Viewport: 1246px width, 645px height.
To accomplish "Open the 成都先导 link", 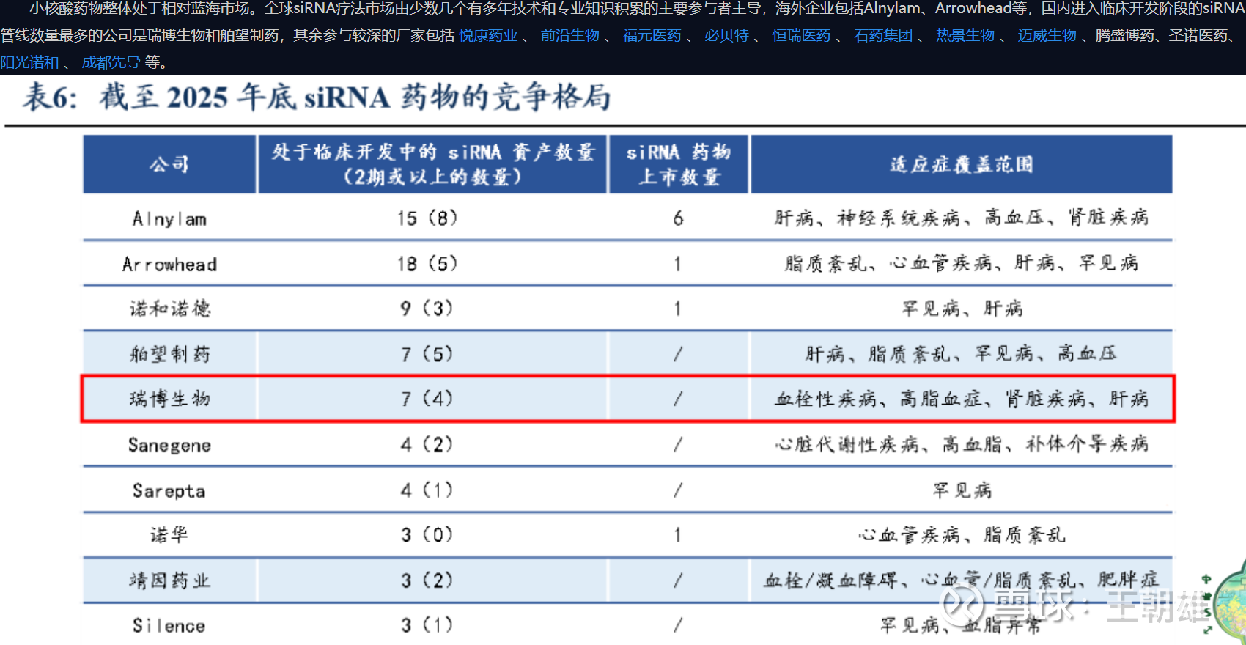I will pos(111,63).
